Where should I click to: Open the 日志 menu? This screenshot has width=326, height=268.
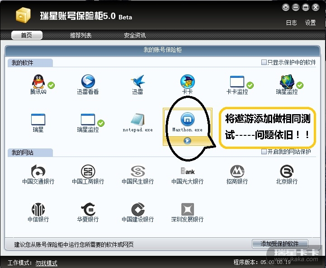pyautogui.click(x=292, y=23)
